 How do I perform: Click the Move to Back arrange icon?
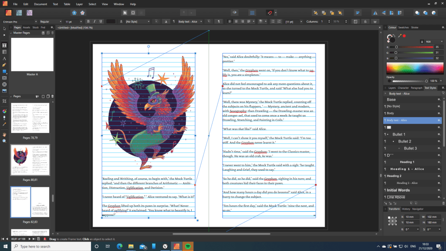click(x=315, y=13)
